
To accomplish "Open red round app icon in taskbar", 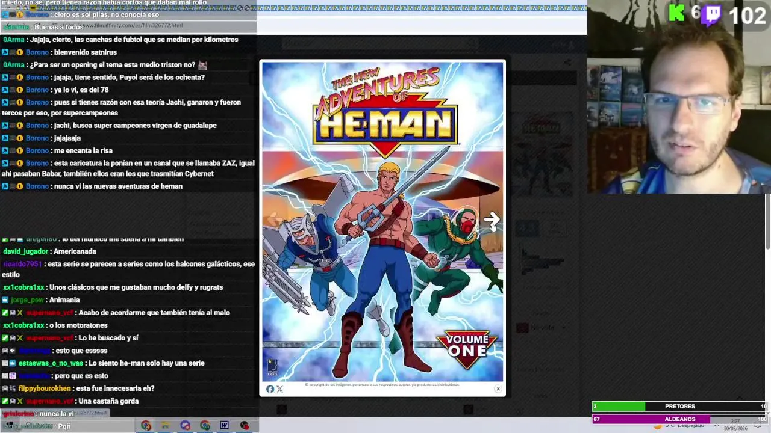I will click(244, 426).
